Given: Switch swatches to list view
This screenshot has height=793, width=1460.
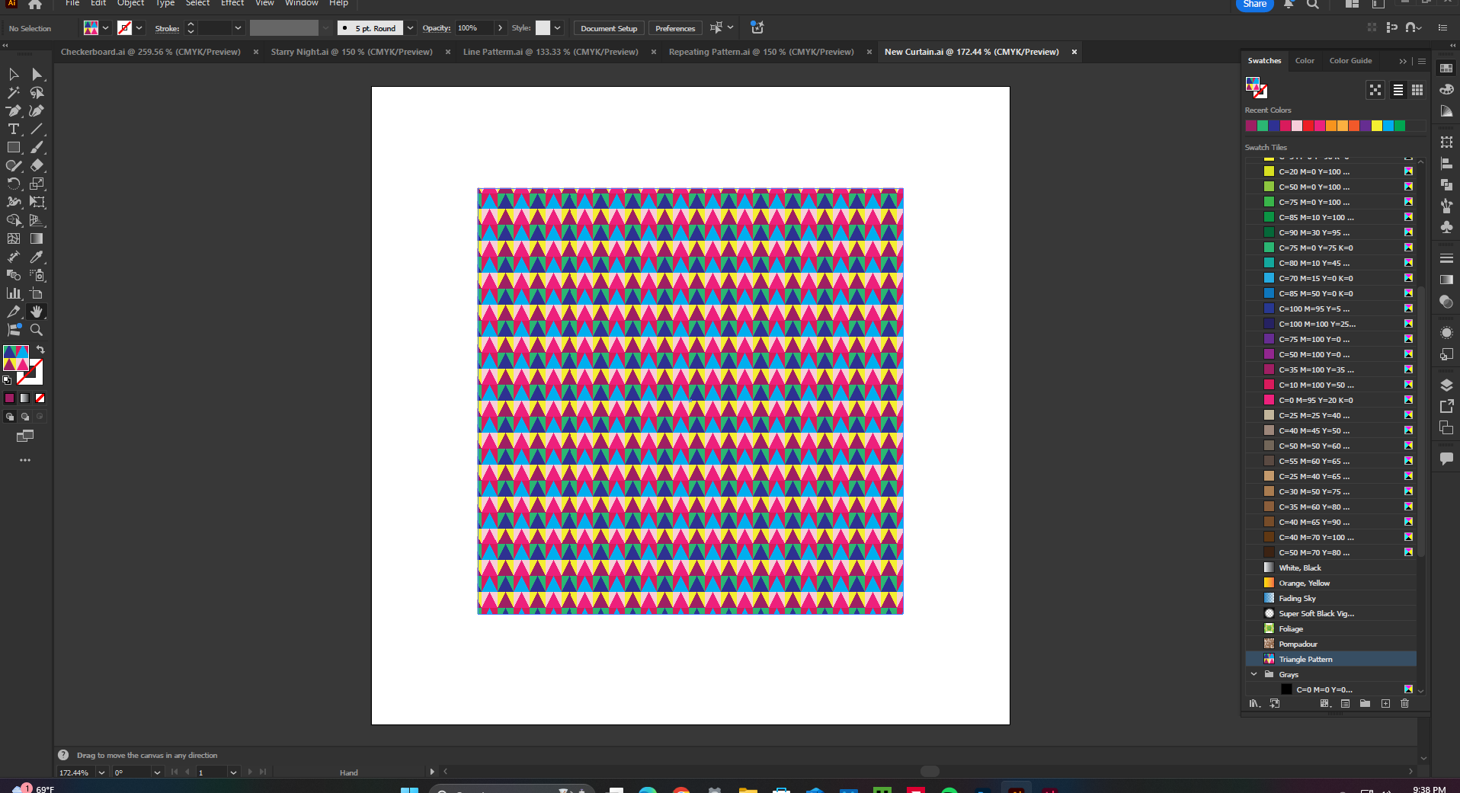Looking at the screenshot, I should pos(1398,90).
